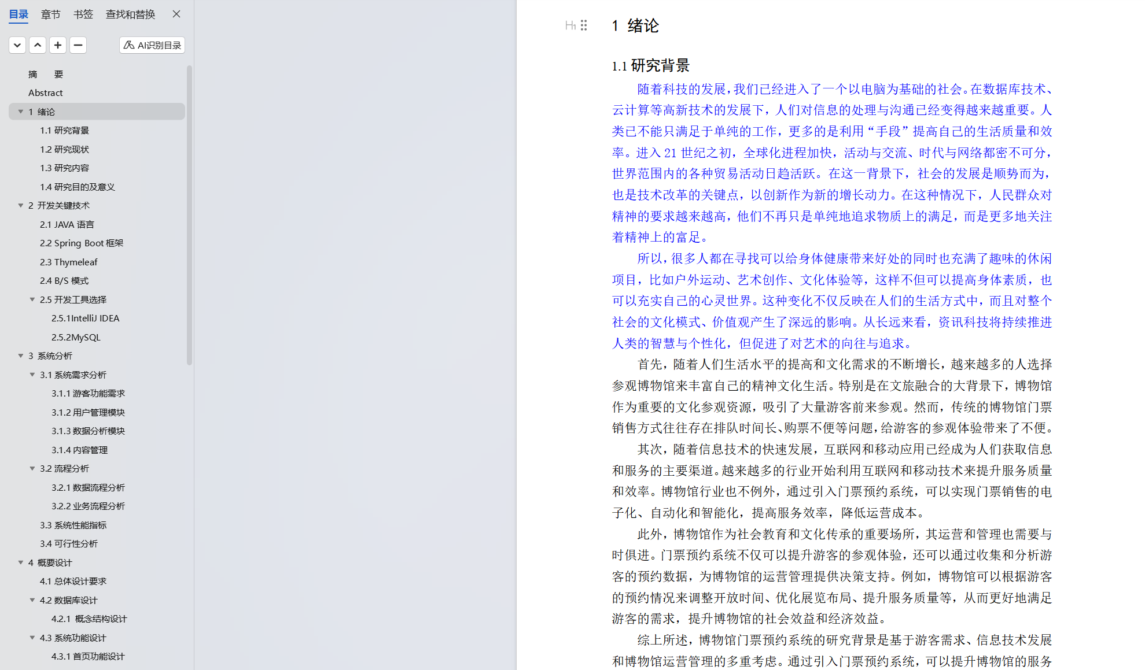
Task: Click the drag handle dots beside heading
Action: pyautogui.click(x=584, y=25)
